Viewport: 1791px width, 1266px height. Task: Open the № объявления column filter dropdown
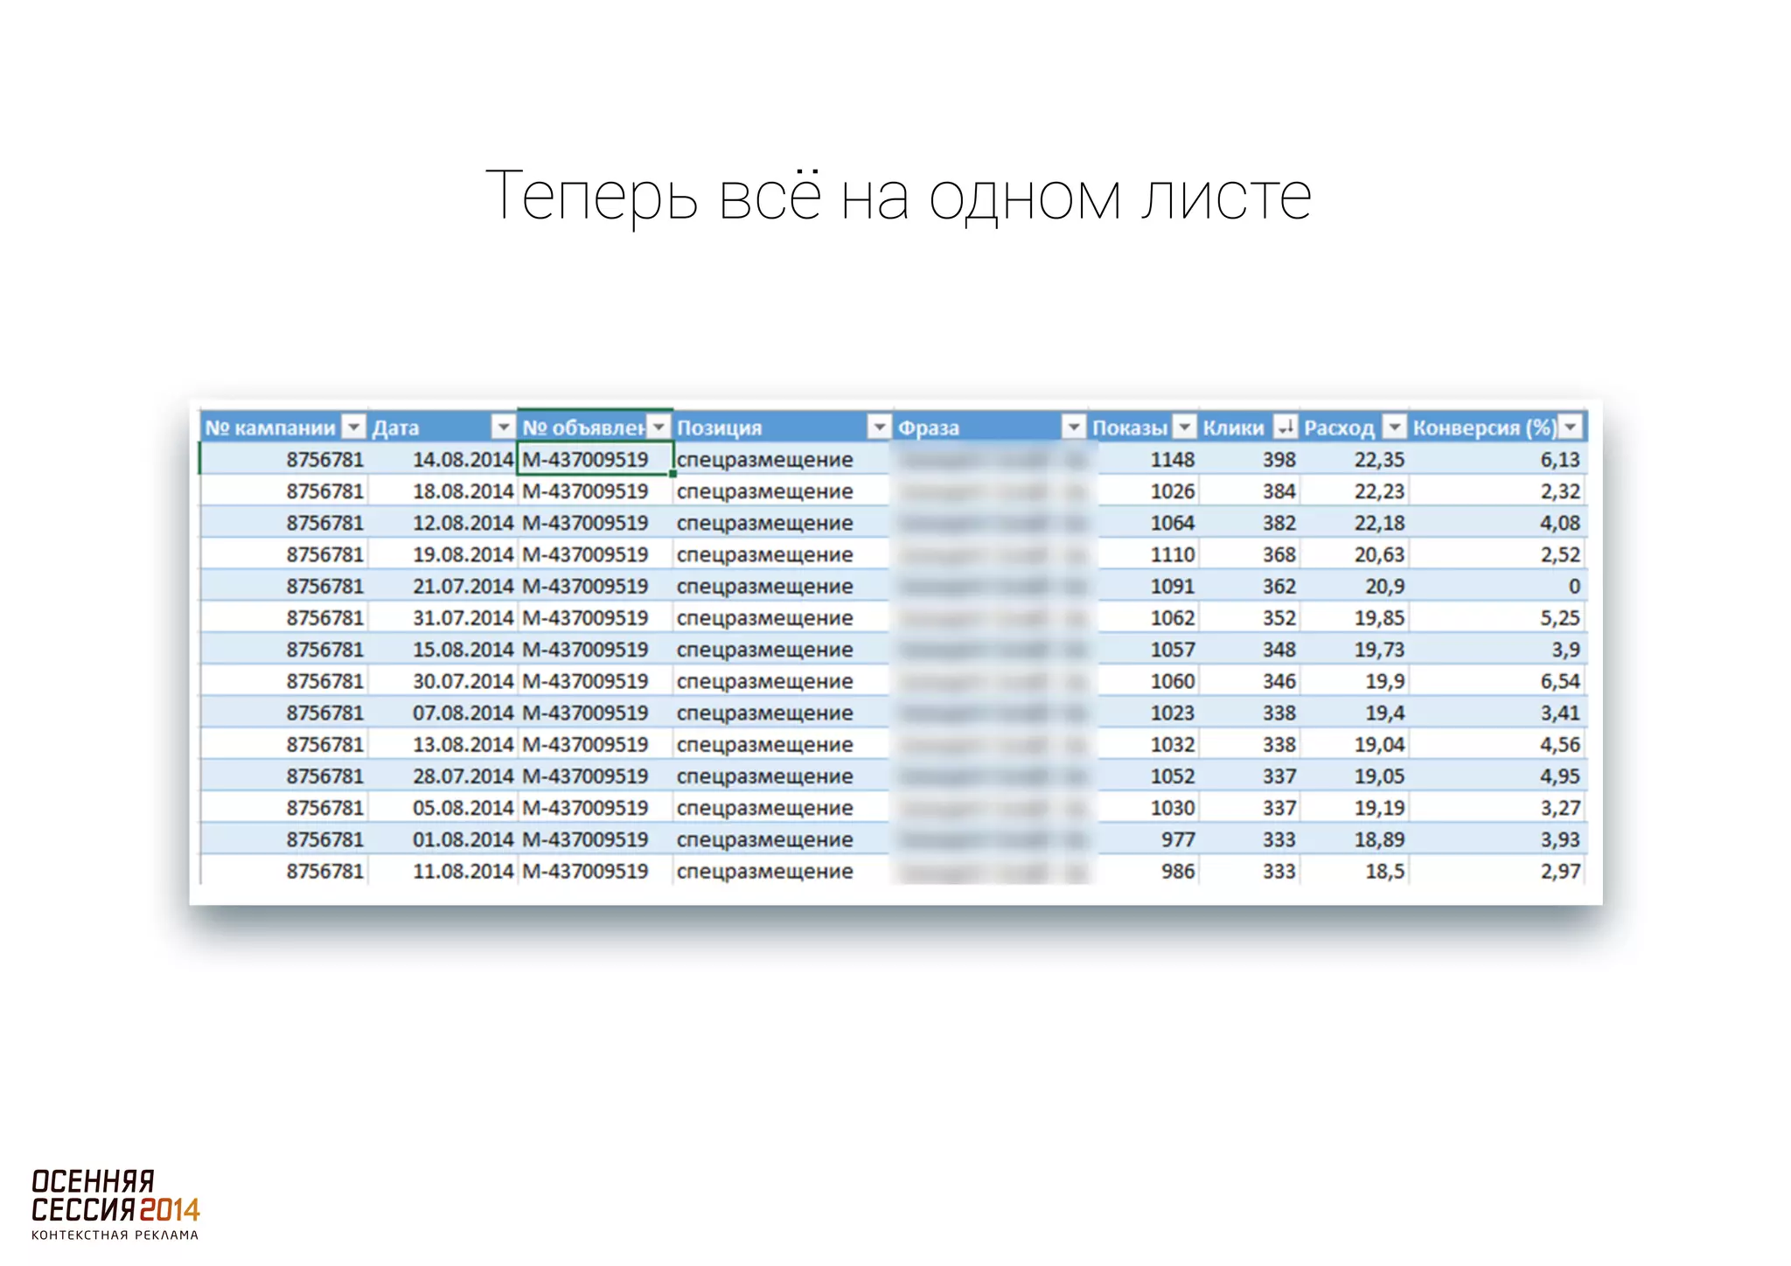coord(659,427)
